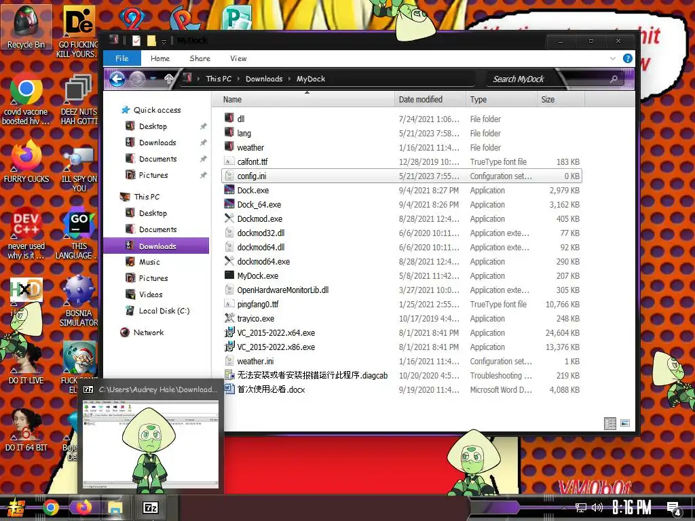Open the notification center icon
The width and height of the screenshot is (695, 521).
pos(674,509)
